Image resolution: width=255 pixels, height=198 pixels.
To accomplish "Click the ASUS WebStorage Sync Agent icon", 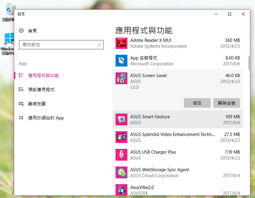I will (121, 173).
